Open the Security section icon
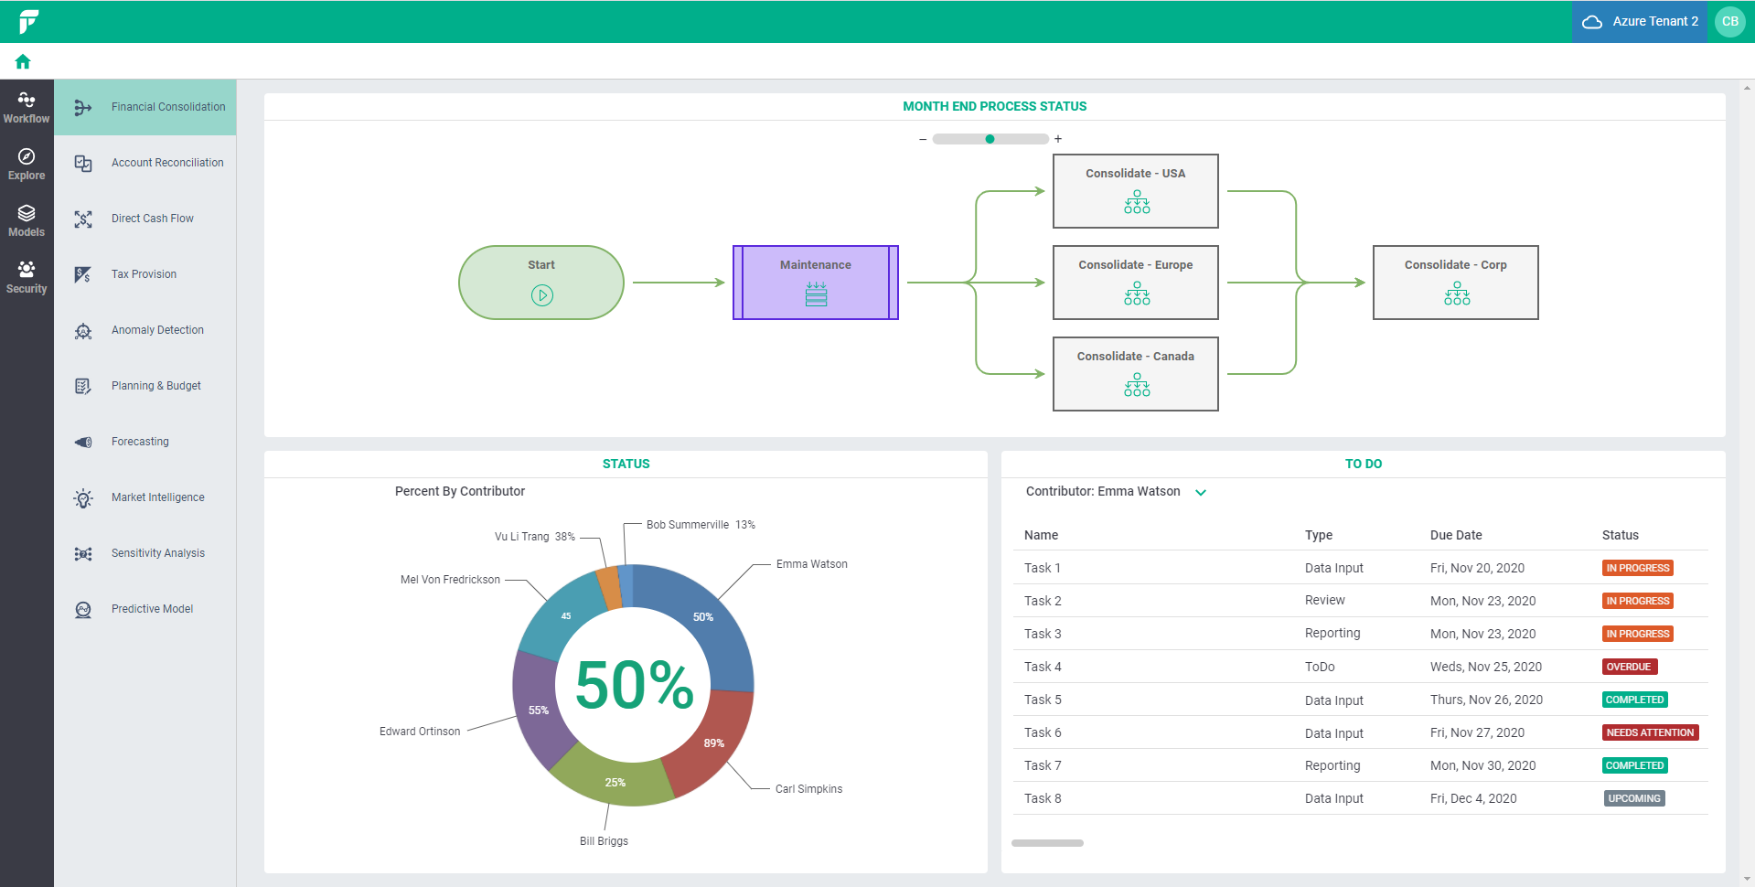This screenshot has height=887, width=1755. (x=27, y=277)
